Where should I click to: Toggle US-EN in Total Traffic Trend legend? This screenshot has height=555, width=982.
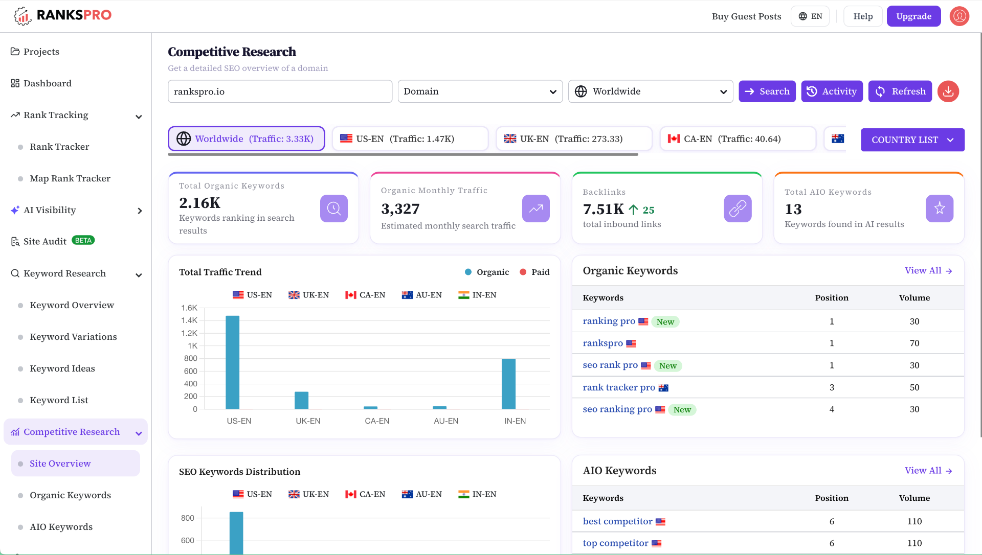point(252,295)
